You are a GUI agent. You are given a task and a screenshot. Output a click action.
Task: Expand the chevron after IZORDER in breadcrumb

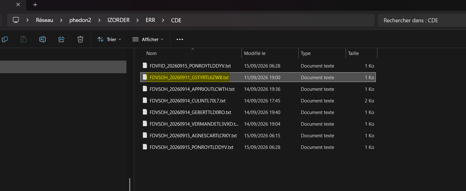coord(138,20)
